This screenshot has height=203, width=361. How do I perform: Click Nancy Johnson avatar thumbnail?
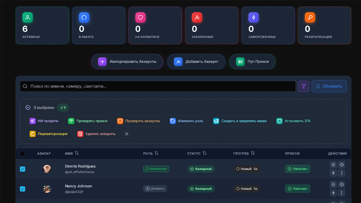pyautogui.click(x=47, y=189)
